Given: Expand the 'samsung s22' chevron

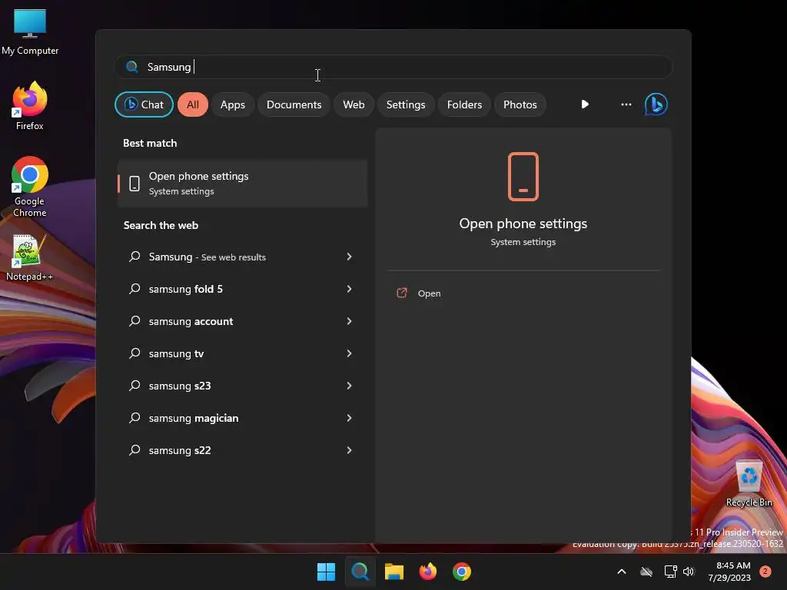Looking at the screenshot, I should point(350,450).
